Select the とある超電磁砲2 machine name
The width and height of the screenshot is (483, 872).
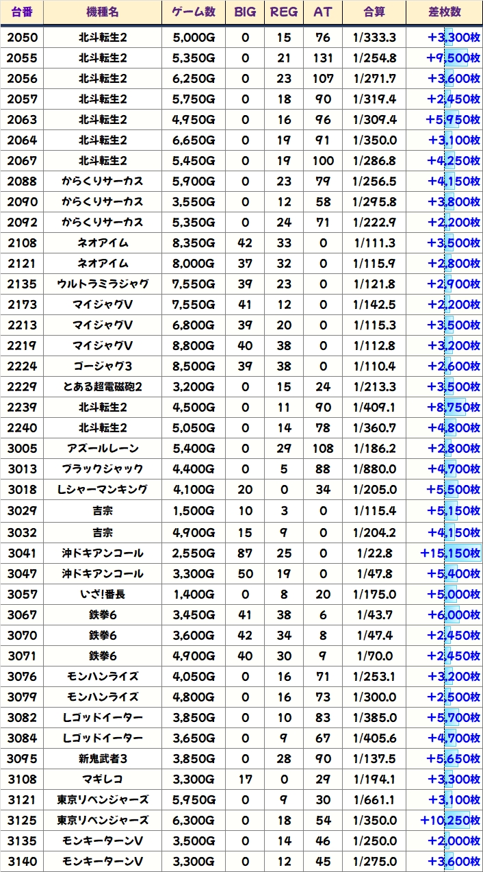point(103,387)
